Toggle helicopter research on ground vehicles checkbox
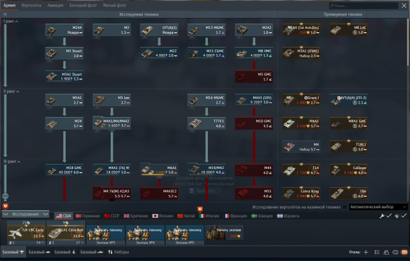 click(345, 206)
